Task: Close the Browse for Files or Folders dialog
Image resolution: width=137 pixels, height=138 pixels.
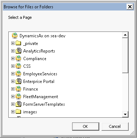Action: (130, 7)
